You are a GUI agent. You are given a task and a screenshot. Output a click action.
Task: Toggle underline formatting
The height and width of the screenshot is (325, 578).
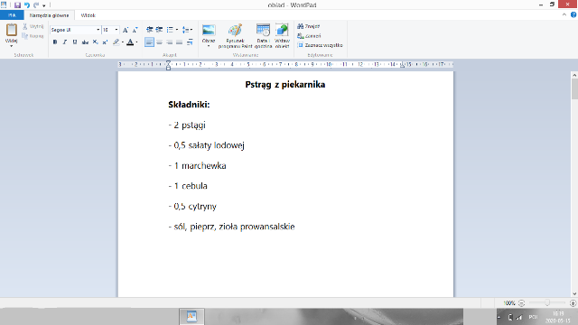click(x=75, y=42)
